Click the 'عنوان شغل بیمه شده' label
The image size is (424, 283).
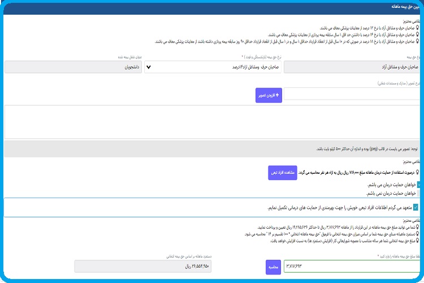[130, 57]
